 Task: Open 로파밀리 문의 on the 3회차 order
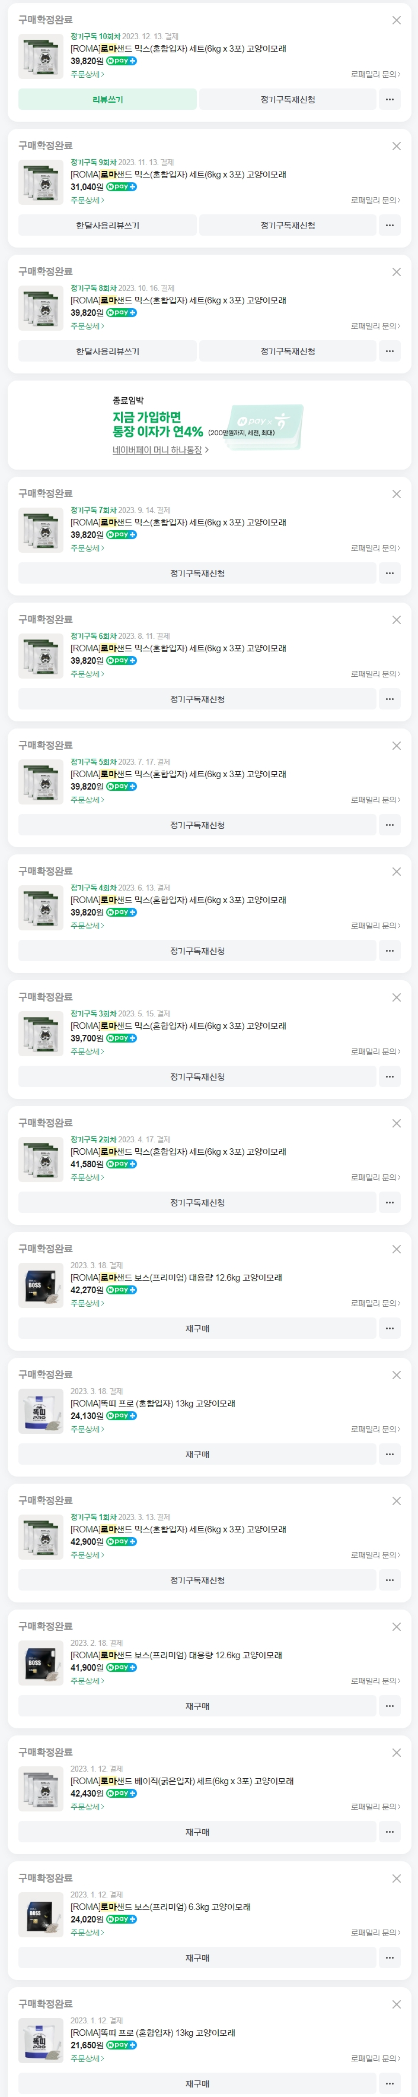tap(375, 1051)
